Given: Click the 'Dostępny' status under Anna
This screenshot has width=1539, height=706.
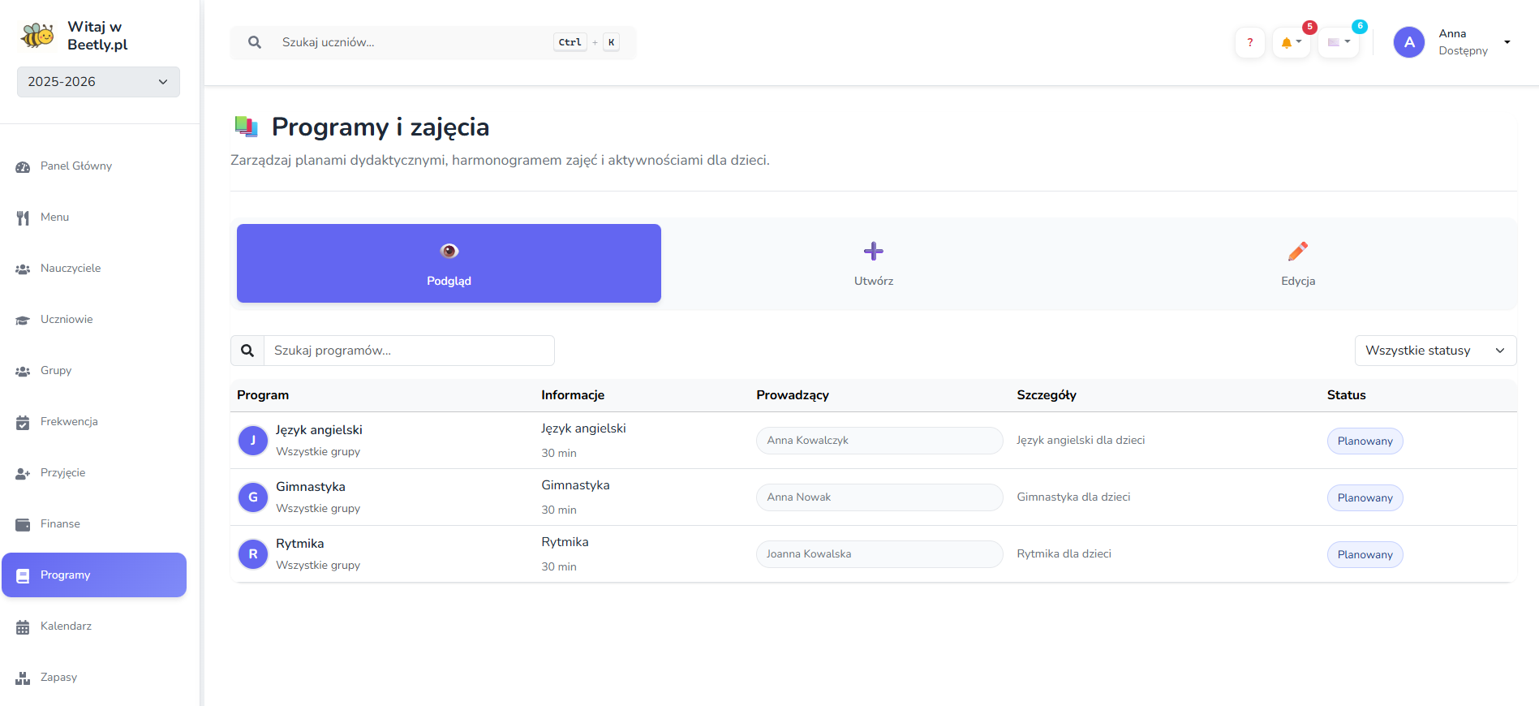Looking at the screenshot, I should [1463, 51].
